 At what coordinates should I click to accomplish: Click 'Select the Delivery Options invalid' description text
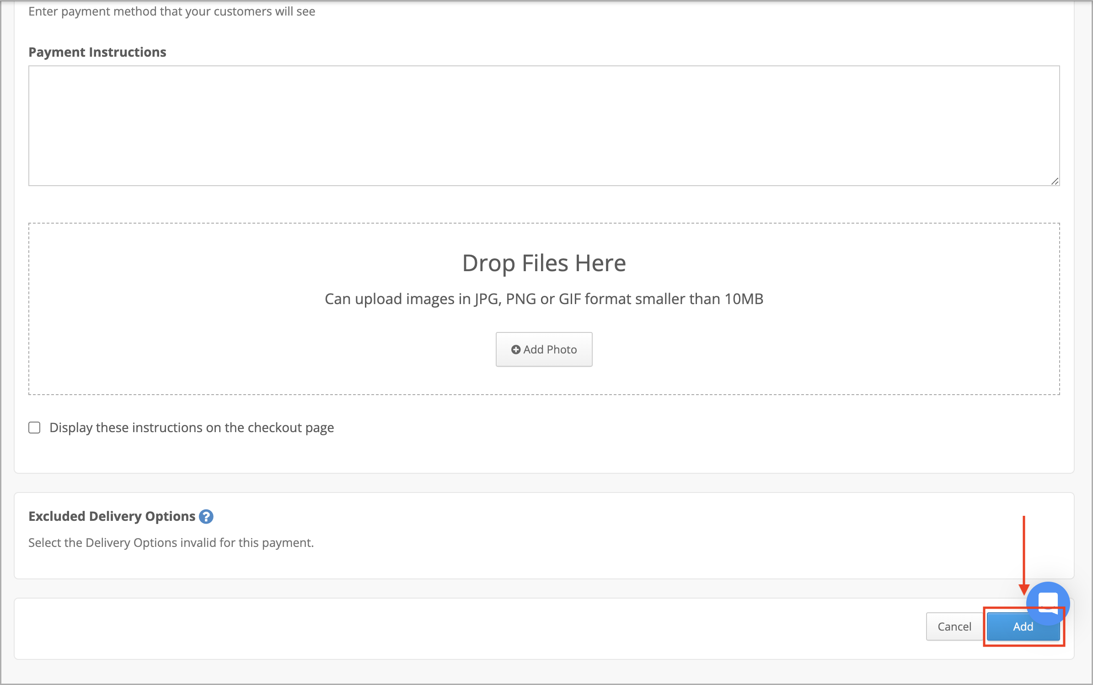pos(171,543)
